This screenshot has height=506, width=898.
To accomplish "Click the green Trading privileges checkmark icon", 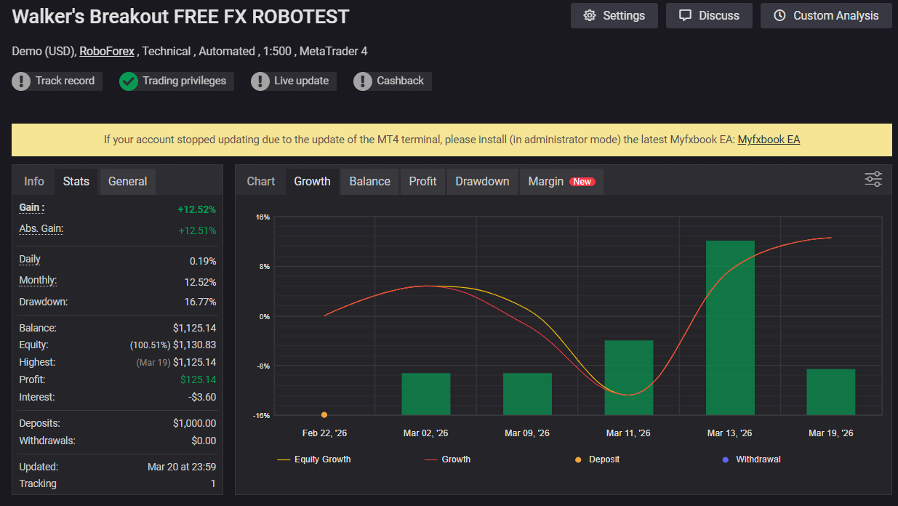I will pyautogui.click(x=129, y=81).
